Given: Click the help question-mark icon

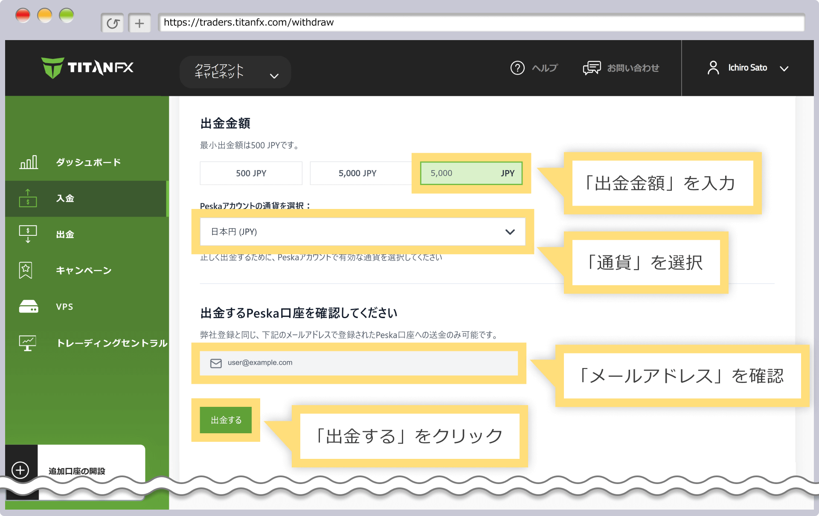Looking at the screenshot, I should [517, 68].
